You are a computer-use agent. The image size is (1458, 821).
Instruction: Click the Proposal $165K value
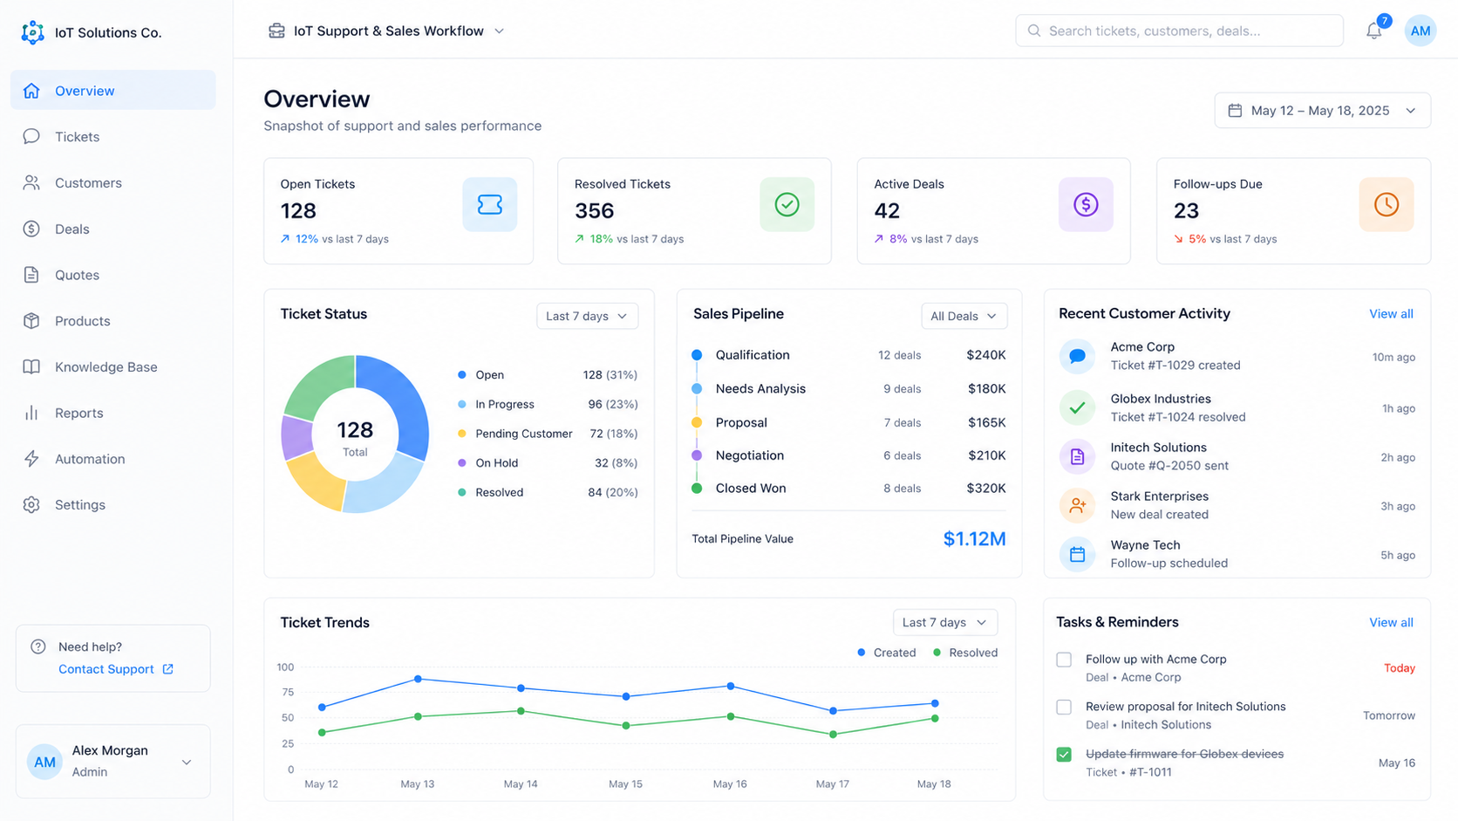pyautogui.click(x=986, y=423)
